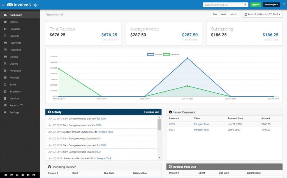The height and width of the screenshot is (178, 287).
Task: Switch chart view to Week
Action: (x=224, y=14)
